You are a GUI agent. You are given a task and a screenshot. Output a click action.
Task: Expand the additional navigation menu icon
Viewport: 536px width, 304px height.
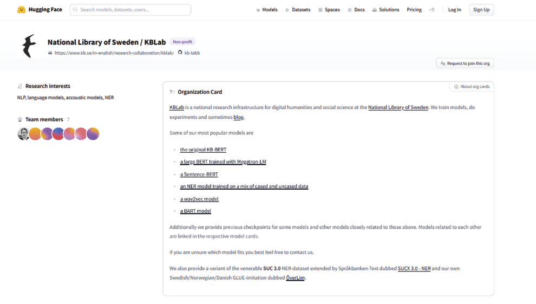432,10
